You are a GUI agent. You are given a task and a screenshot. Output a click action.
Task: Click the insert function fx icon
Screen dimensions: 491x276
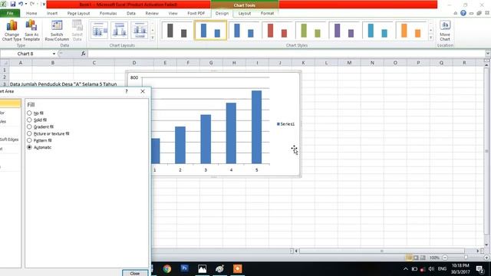[84, 54]
